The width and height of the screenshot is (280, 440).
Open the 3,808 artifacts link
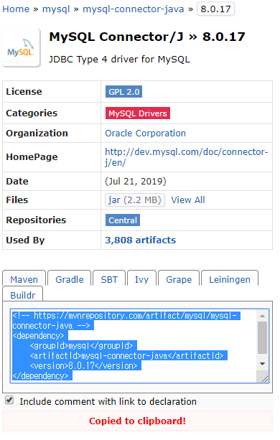coord(140,240)
